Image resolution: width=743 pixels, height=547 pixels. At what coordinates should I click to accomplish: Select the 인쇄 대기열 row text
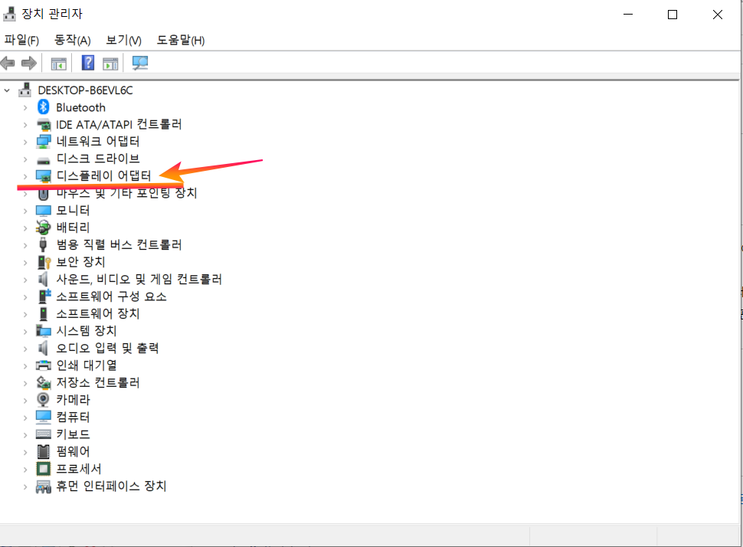pos(87,365)
